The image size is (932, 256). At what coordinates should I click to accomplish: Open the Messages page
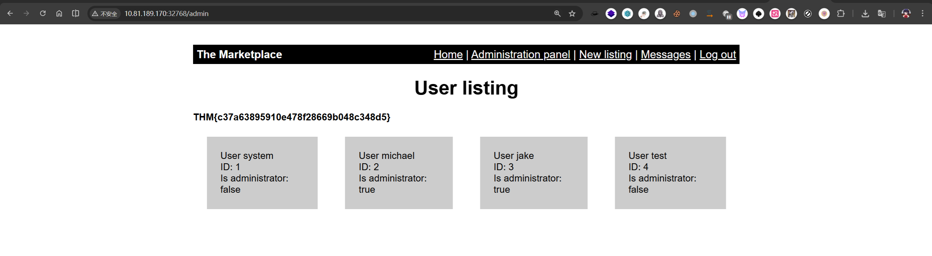point(665,55)
